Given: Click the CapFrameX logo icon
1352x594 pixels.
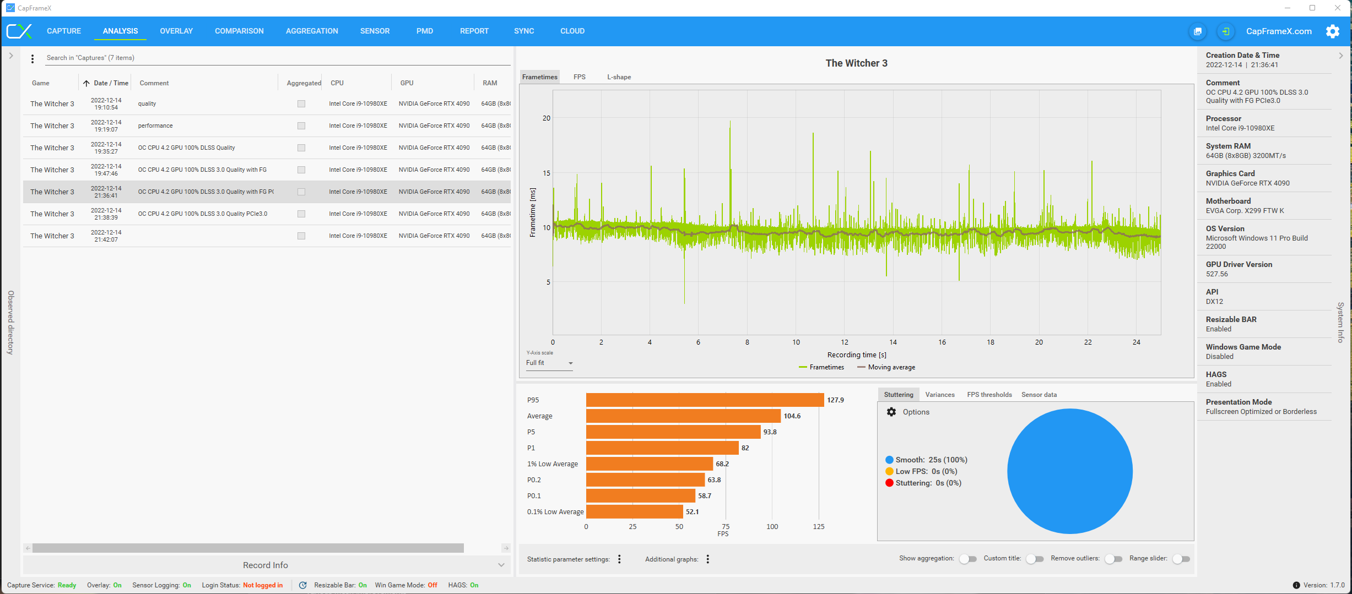Looking at the screenshot, I should (19, 31).
